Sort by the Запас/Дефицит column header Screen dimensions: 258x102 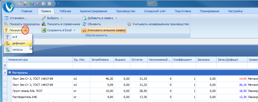[232, 60]
